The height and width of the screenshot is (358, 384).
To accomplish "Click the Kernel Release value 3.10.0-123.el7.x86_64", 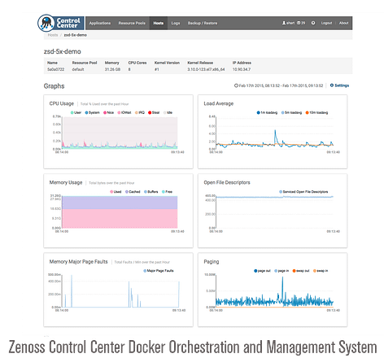I will click(206, 69).
